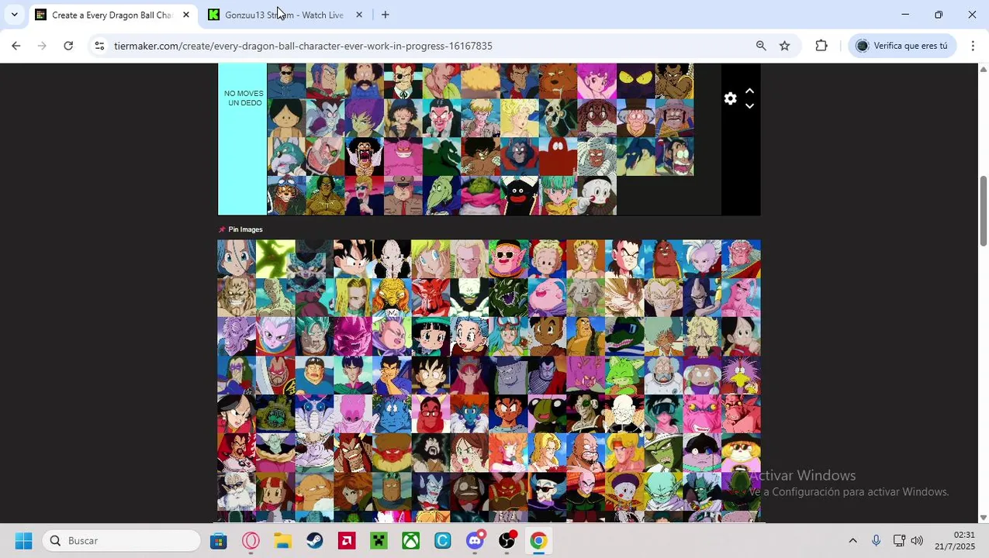Select last character image in NO MOVES tier

click(597, 195)
